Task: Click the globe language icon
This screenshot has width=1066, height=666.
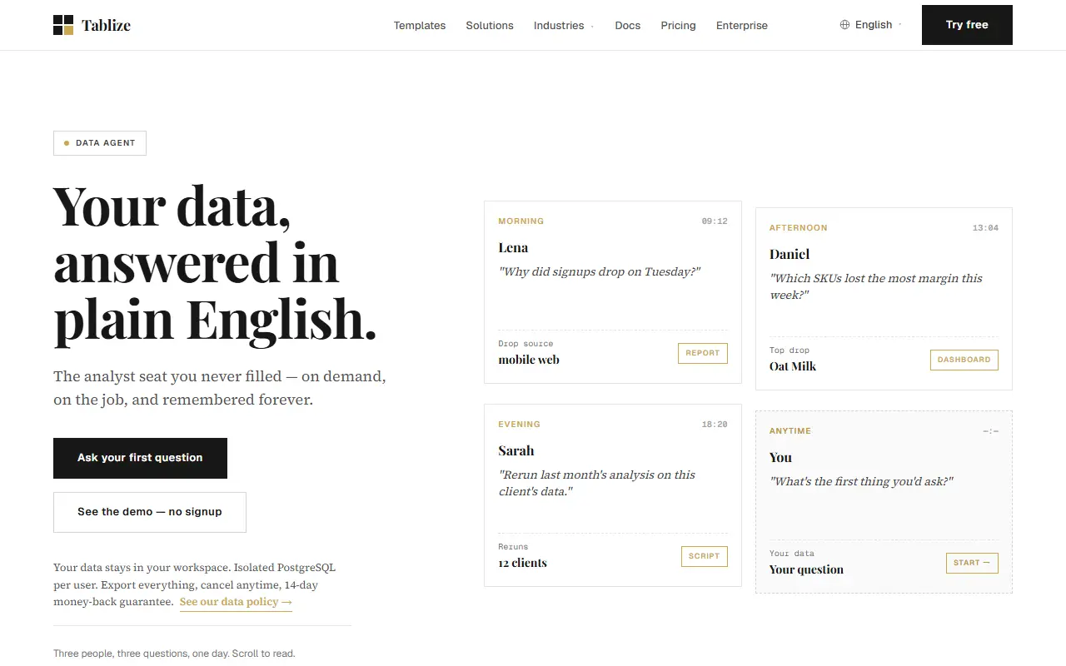Action: [x=845, y=25]
